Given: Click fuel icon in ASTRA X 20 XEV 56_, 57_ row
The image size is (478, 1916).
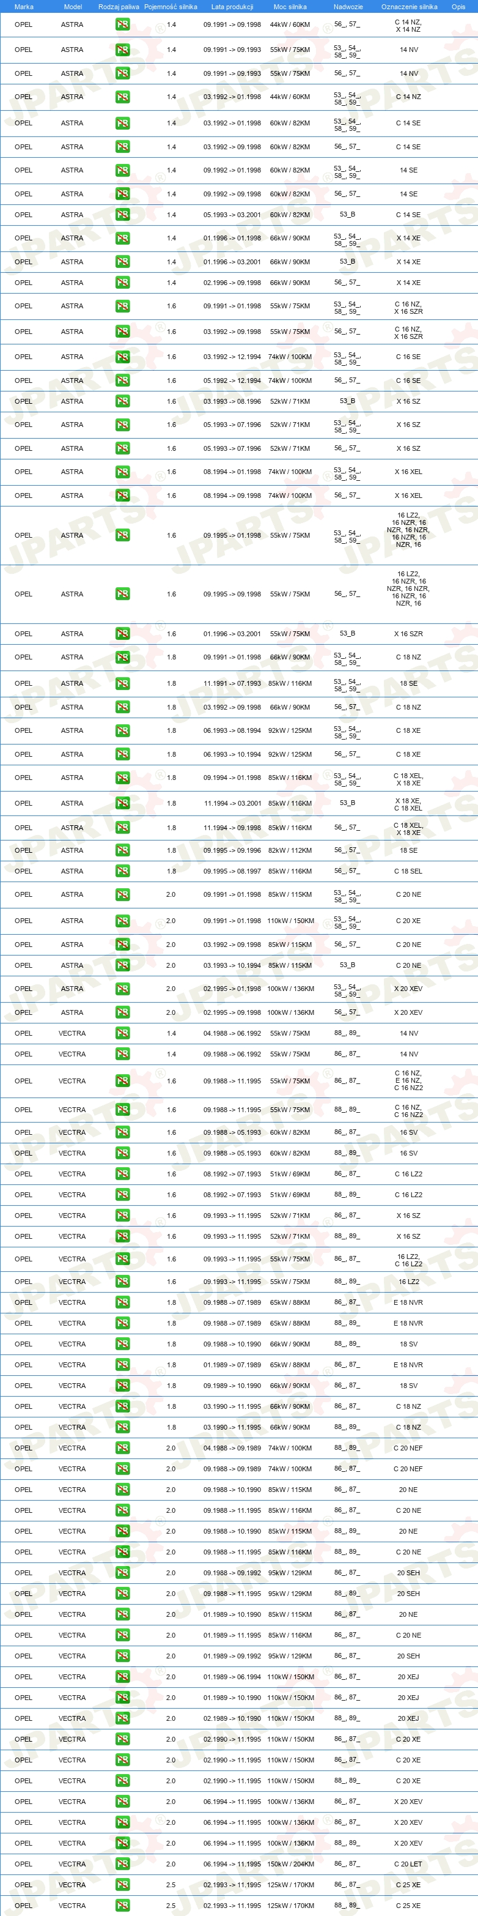Looking at the screenshot, I should point(123,1012).
